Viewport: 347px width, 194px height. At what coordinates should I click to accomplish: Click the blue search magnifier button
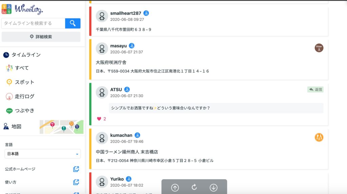click(x=73, y=23)
